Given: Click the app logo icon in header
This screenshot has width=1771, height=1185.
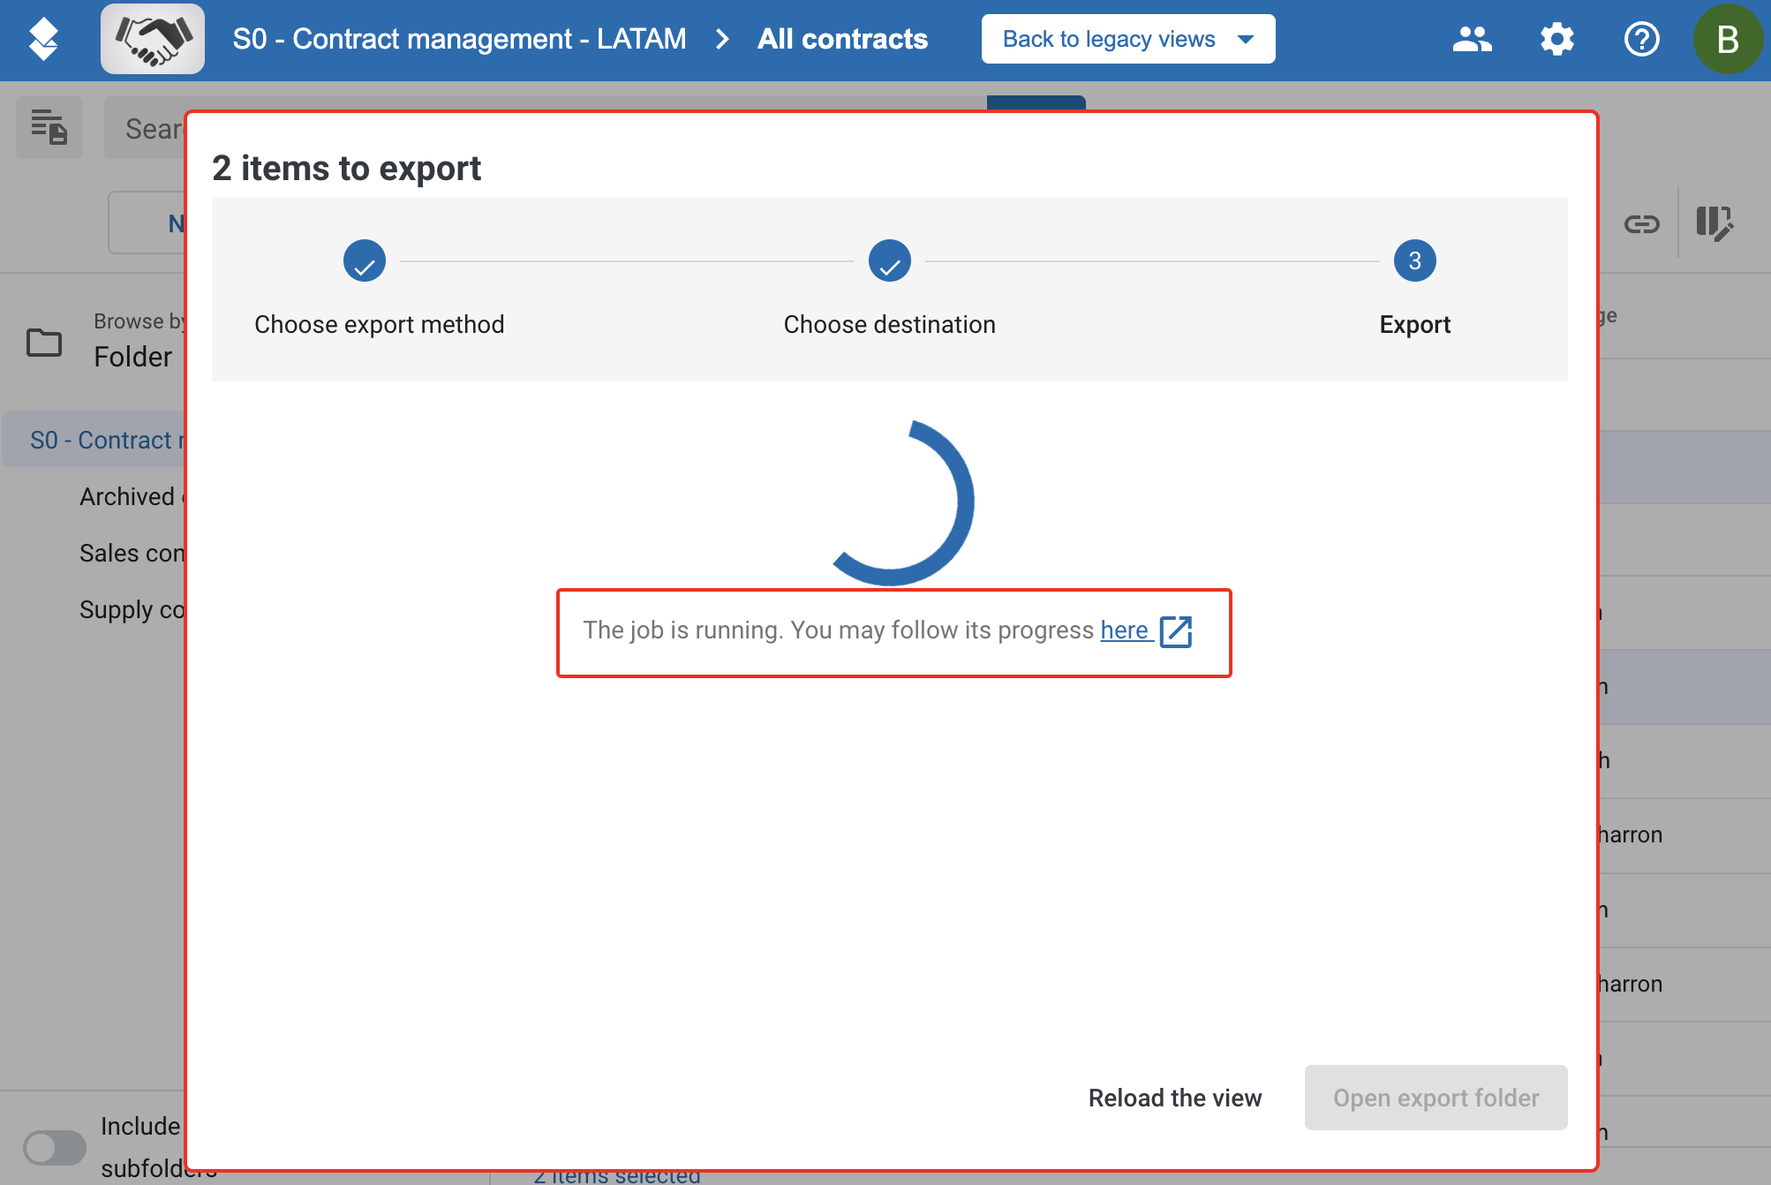Looking at the screenshot, I should pos(43,40).
